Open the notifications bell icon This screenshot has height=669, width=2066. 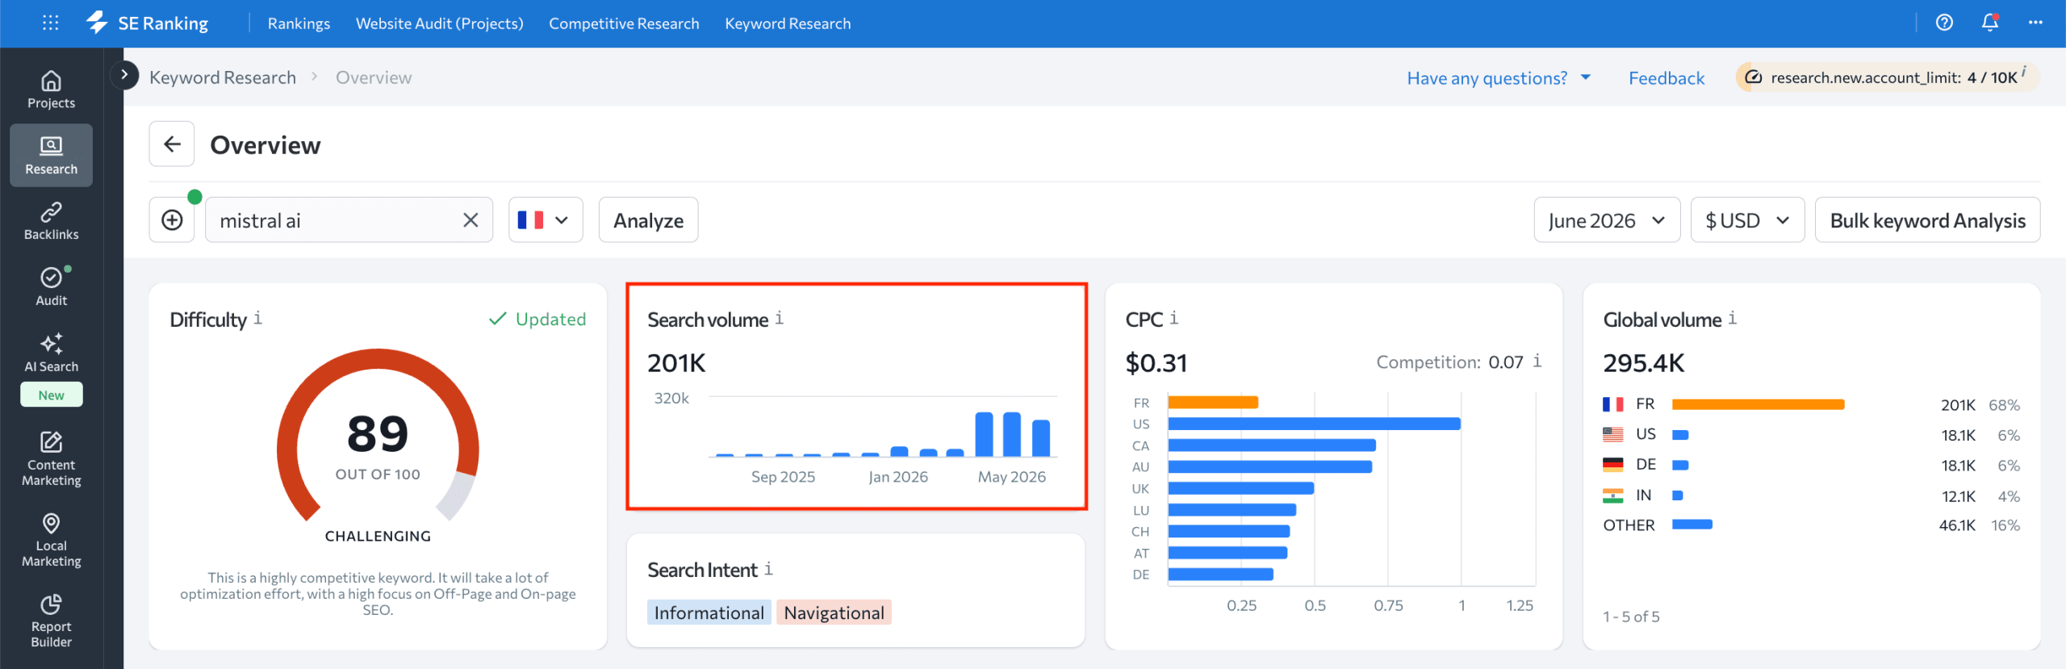(1990, 23)
